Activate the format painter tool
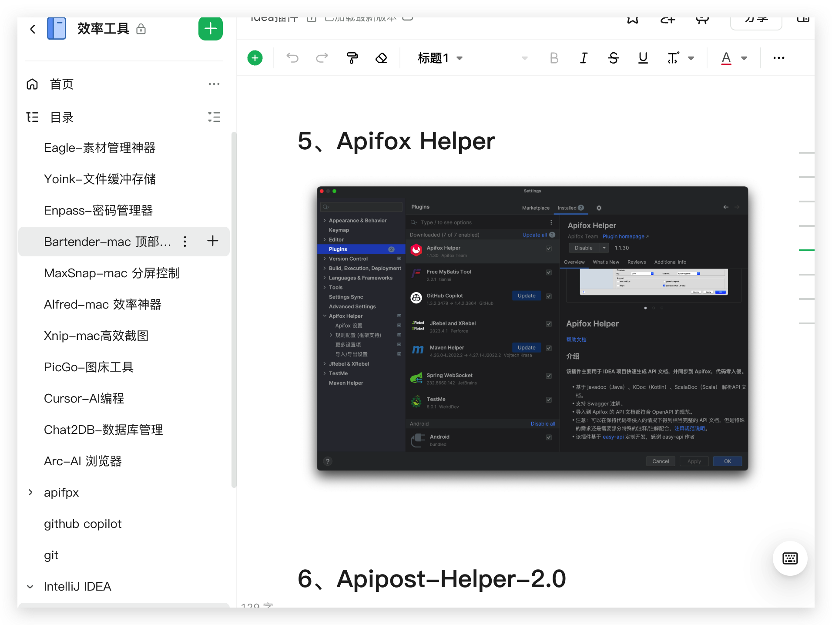 [352, 58]
